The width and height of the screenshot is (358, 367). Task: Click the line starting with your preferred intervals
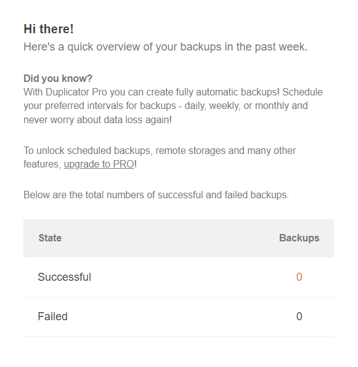click(x=166, y=106)
